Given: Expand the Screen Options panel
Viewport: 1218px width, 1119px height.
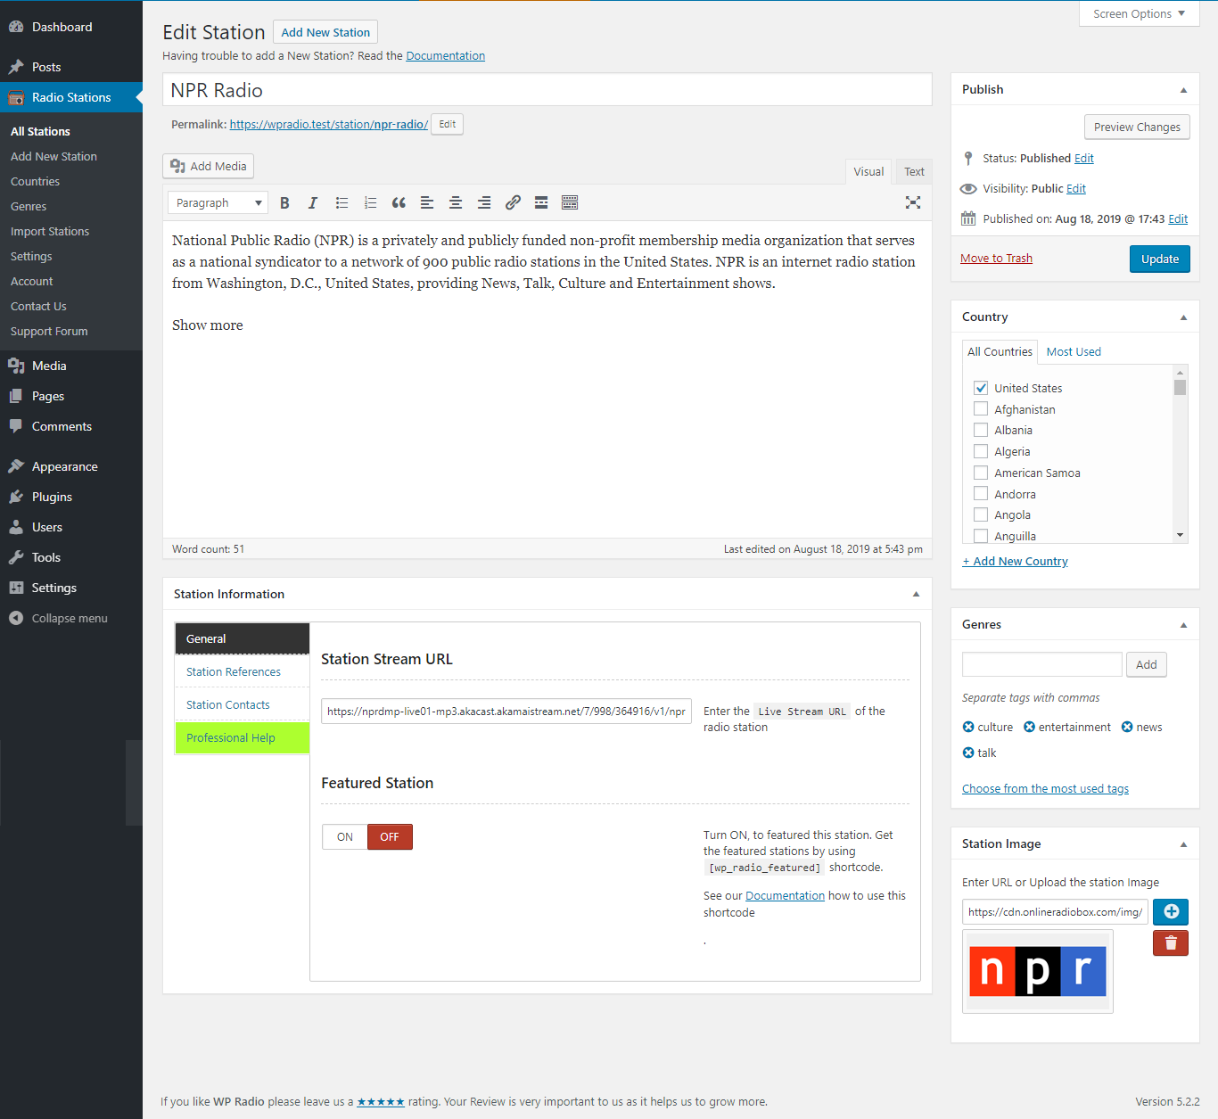Looking at the screenshot, I should (1139, 14).
